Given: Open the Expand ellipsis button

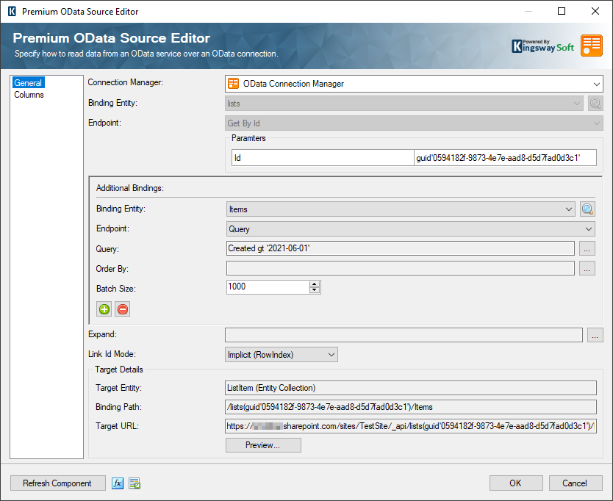Looking at the screenshot, I should (x=595, y=336).
